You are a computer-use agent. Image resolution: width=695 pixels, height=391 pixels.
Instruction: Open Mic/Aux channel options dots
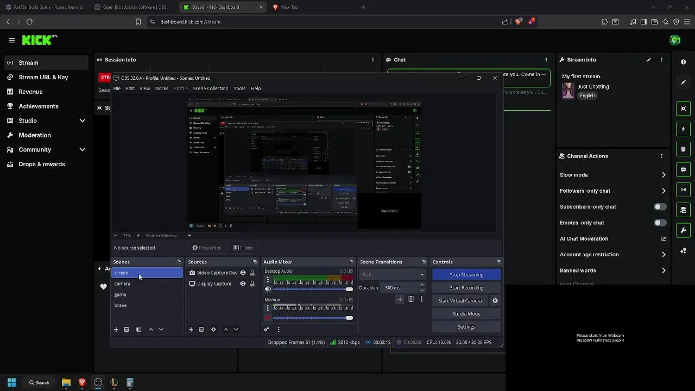click(268, 308)
